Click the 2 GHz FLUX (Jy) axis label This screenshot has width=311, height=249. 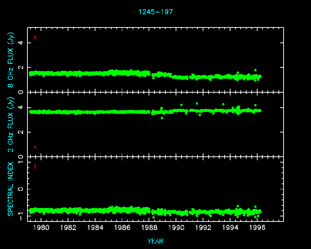click(x=11, y=124)
